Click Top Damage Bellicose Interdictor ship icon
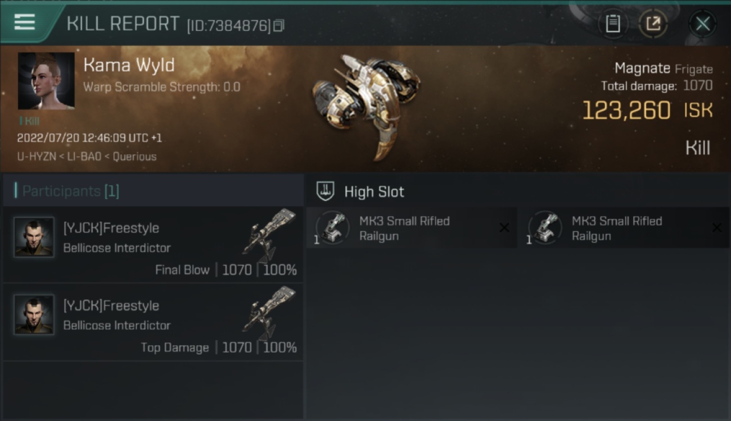The image size is (731, 421). [x=269, y=312]
